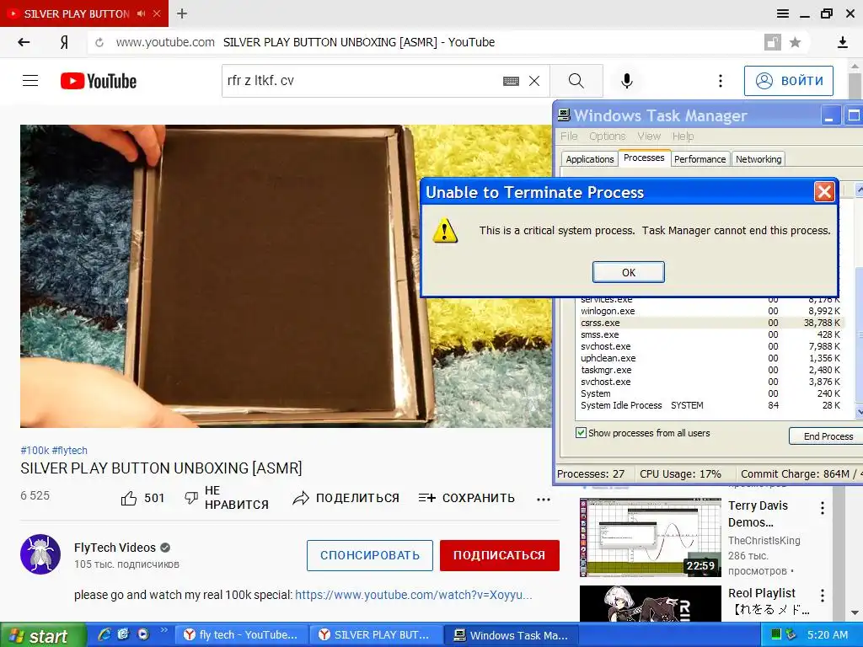Open a new browser tab
Image resolution: width=863 pixels, height=647 pixels.
tap(182, 13)
